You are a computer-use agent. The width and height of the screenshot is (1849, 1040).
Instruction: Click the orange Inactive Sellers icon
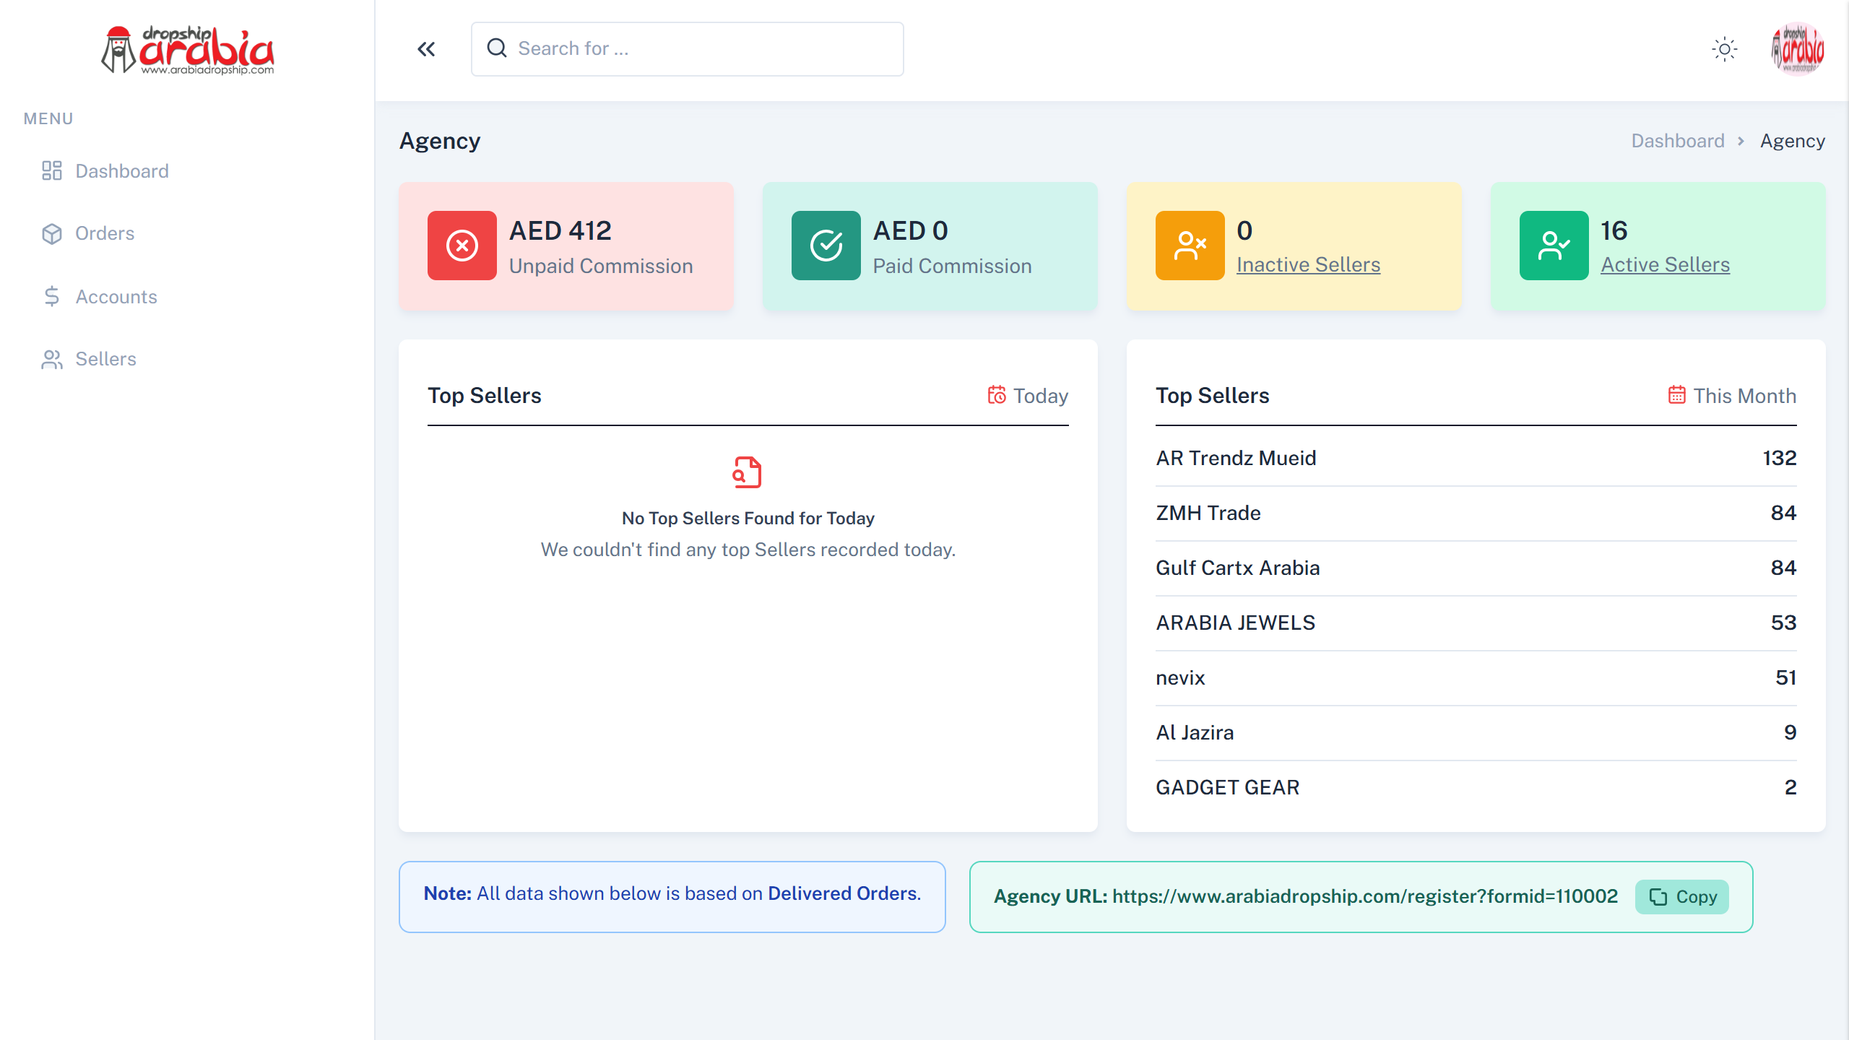(1190, 246)
